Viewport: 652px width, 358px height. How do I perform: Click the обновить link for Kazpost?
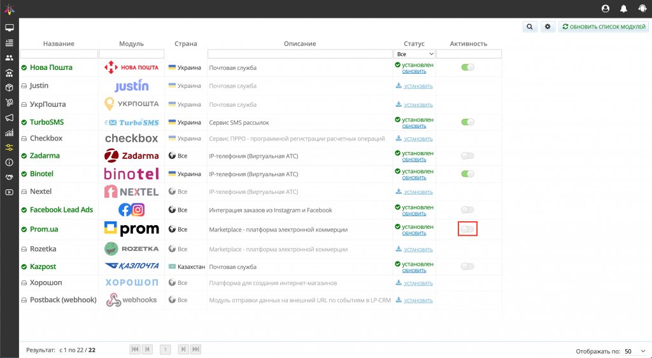[414, 270]
